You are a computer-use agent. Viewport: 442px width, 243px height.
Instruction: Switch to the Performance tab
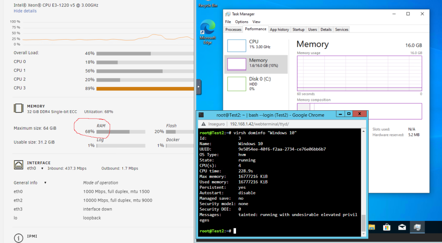pos(255,29)
